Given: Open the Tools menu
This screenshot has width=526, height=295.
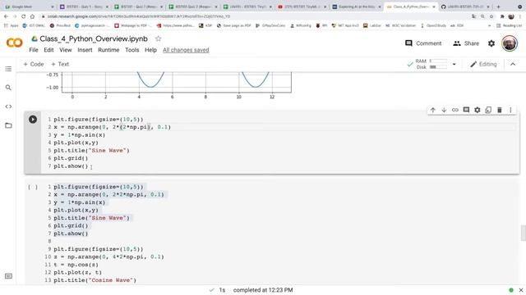Looking at the screenshot, I should [x=131, y=50].
